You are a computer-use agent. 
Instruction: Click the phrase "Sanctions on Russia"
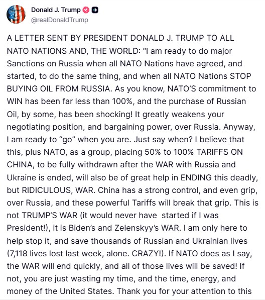click(45, 63)
